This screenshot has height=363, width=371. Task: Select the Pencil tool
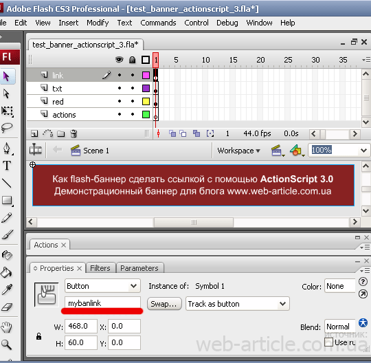pos(7,218)
